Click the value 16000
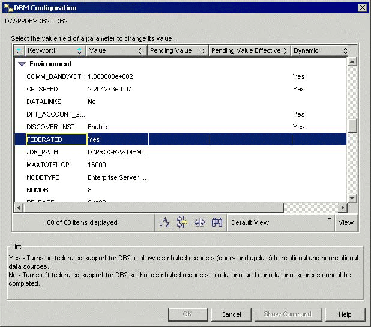The height and width of the screenshot is (327, 371). (x=97, y=165)
